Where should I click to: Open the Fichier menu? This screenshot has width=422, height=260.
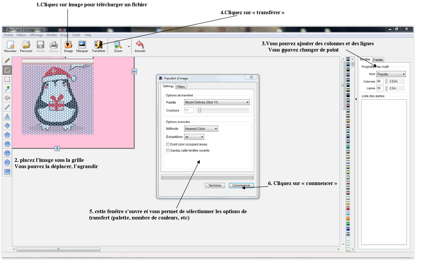pos(8,35)
